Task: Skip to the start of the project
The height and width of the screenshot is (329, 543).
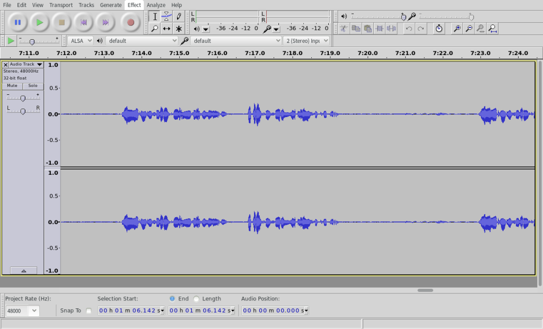Action: [x=83, y=22]
